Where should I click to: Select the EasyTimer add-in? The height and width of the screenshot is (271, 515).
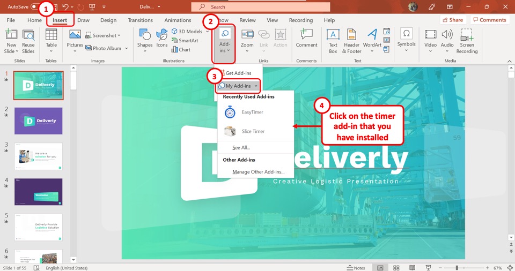[x=253, y=112]
